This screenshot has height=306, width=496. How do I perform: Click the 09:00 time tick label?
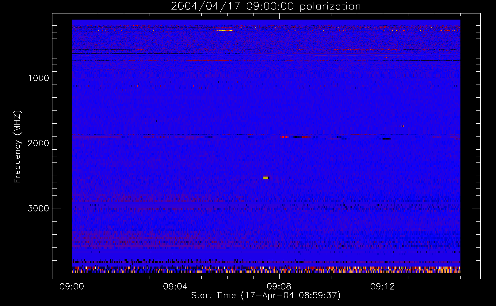(x=72, y=287)
